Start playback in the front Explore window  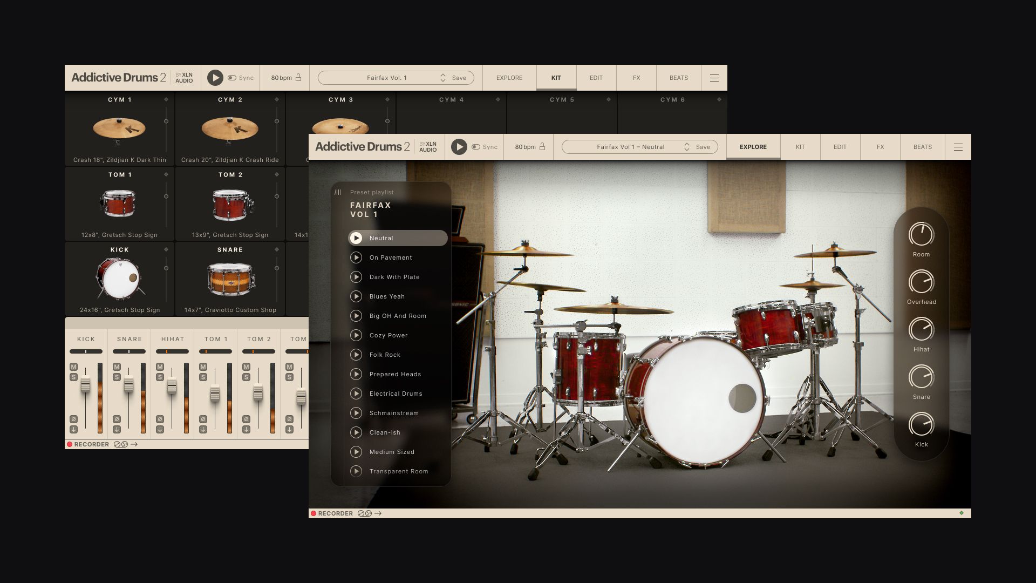pyautogui.click(x=459, y=147)
